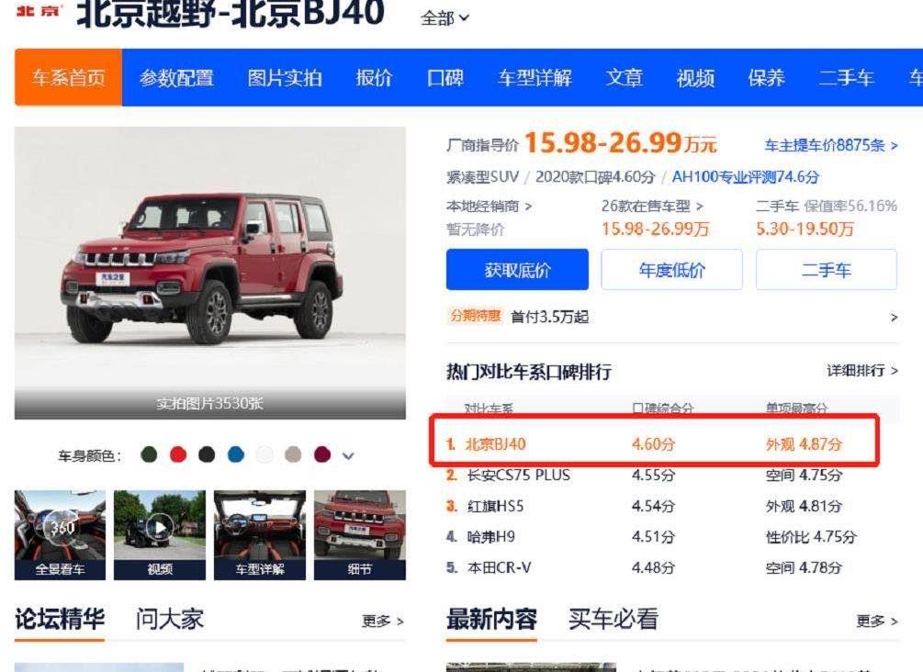Expand more body colors chevron
923x672 pixels.
tap(348, 455)
